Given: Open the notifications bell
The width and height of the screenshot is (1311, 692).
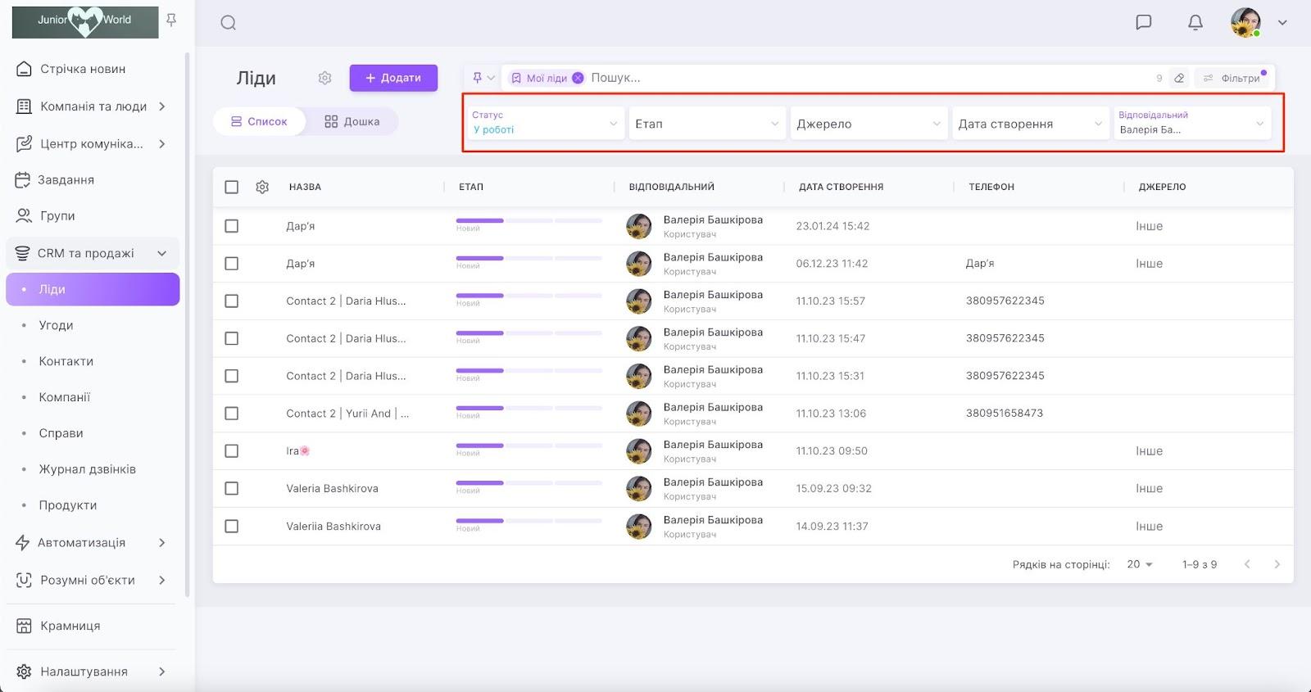Looking at the screenshot, I should [x=1195, y=22].
